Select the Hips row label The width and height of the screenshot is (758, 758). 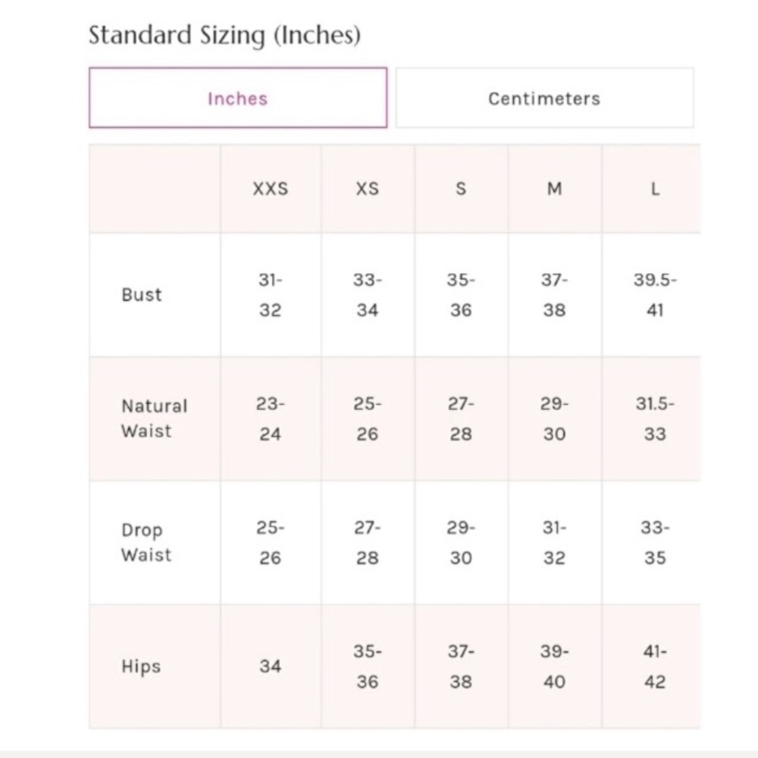[141, 666]
